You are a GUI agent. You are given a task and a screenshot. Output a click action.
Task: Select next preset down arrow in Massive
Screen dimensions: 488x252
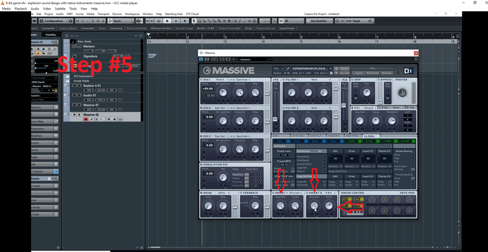(x=336, y=73)
